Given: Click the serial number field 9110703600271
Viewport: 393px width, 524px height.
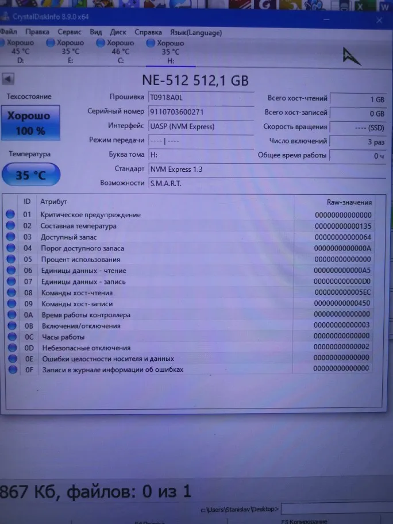Looking at the screenshot, I should coord(201,111).
